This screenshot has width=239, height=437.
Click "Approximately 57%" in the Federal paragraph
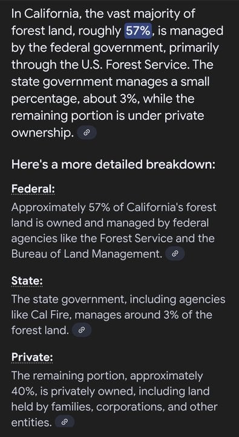[62, 208]
